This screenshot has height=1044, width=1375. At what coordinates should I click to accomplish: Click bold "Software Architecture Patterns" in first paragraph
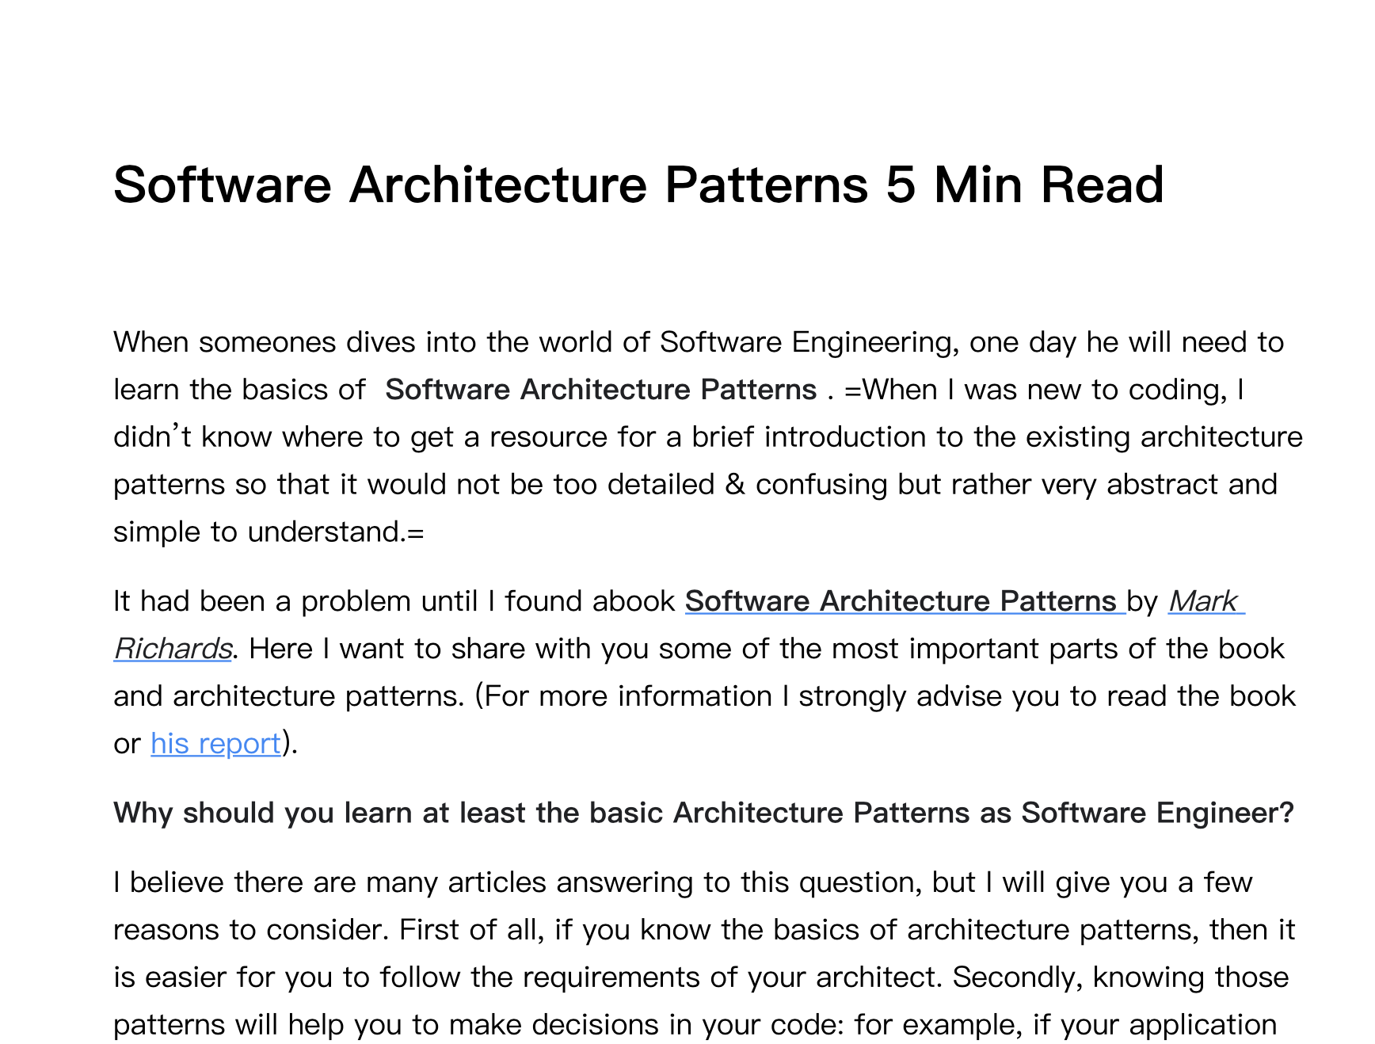coord(600,390)
